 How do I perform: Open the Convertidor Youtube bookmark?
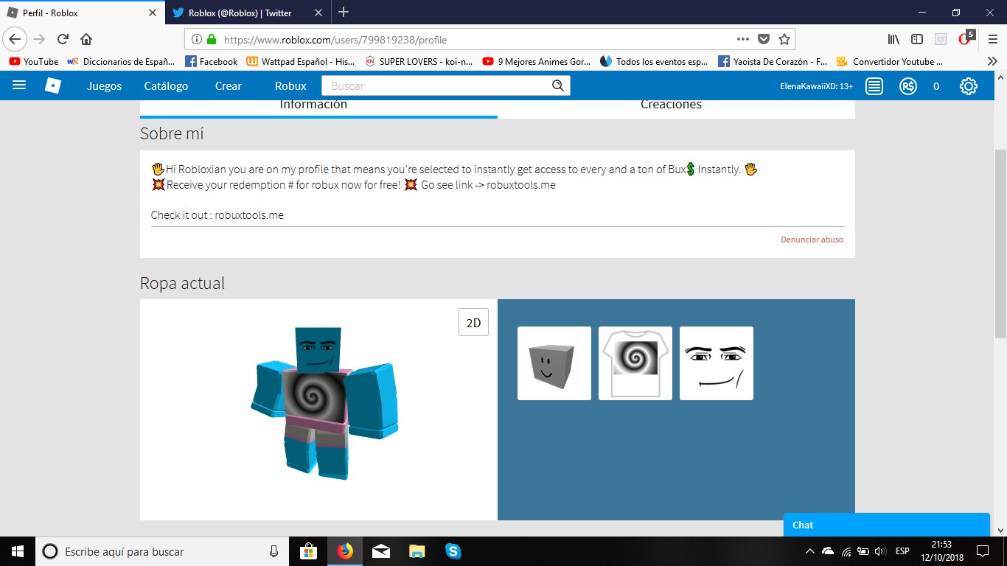click(x=891, y=62)
